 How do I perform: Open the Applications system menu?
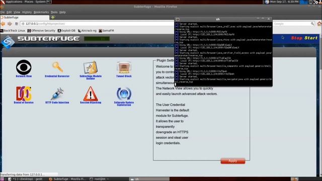click(14, 2)
